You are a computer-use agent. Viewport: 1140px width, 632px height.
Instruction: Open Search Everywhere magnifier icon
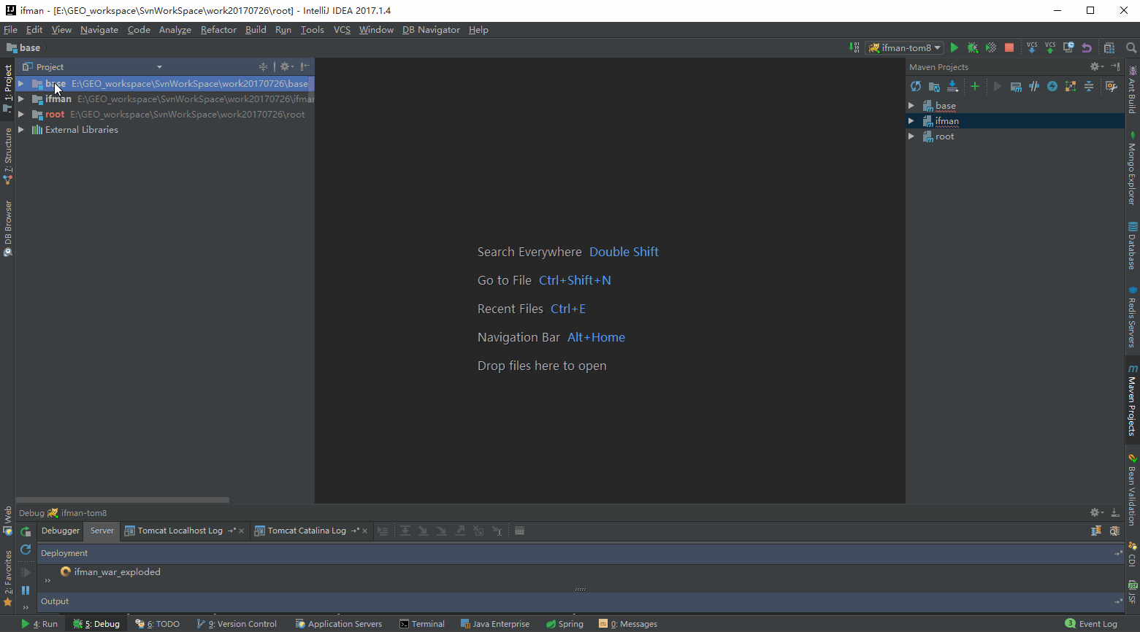click(1131, 47)
